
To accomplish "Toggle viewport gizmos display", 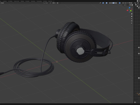I will [x=103, y=3].
